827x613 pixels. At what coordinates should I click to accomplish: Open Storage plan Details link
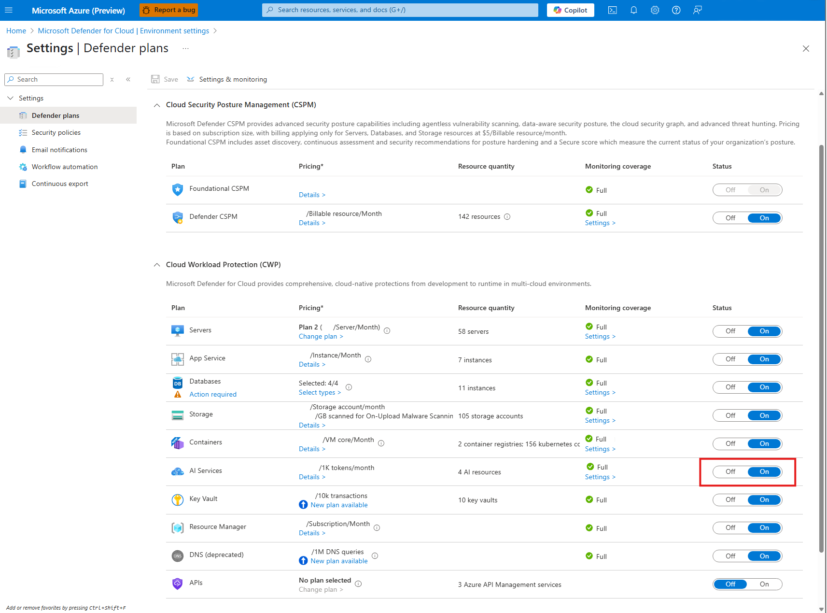312,425
